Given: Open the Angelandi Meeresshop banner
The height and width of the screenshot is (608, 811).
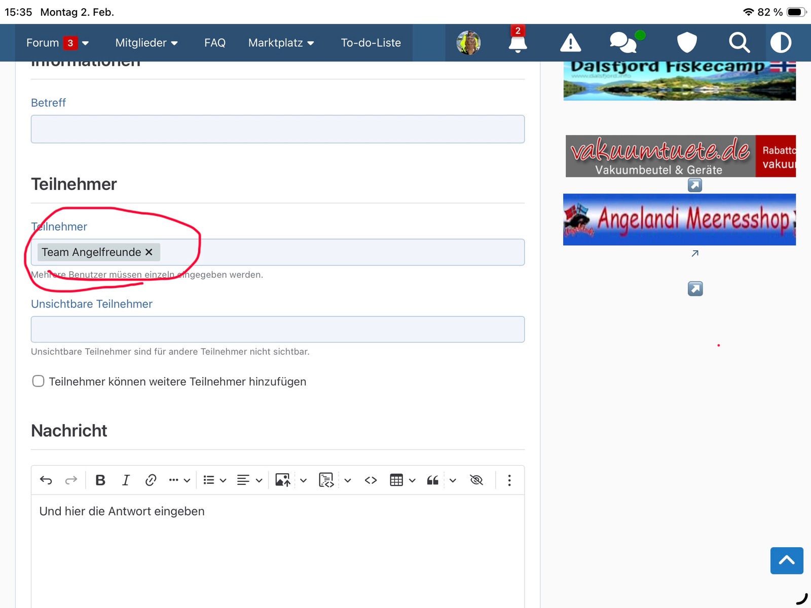Looking at the screenshot, I should click(x=679, y=219).
